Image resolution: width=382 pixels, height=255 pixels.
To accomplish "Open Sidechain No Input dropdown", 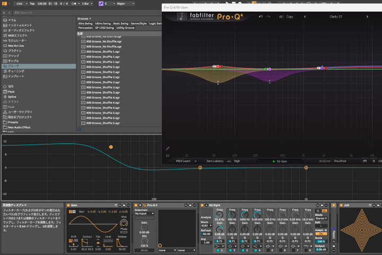I will pyautogui.click(x=144, y=214).
